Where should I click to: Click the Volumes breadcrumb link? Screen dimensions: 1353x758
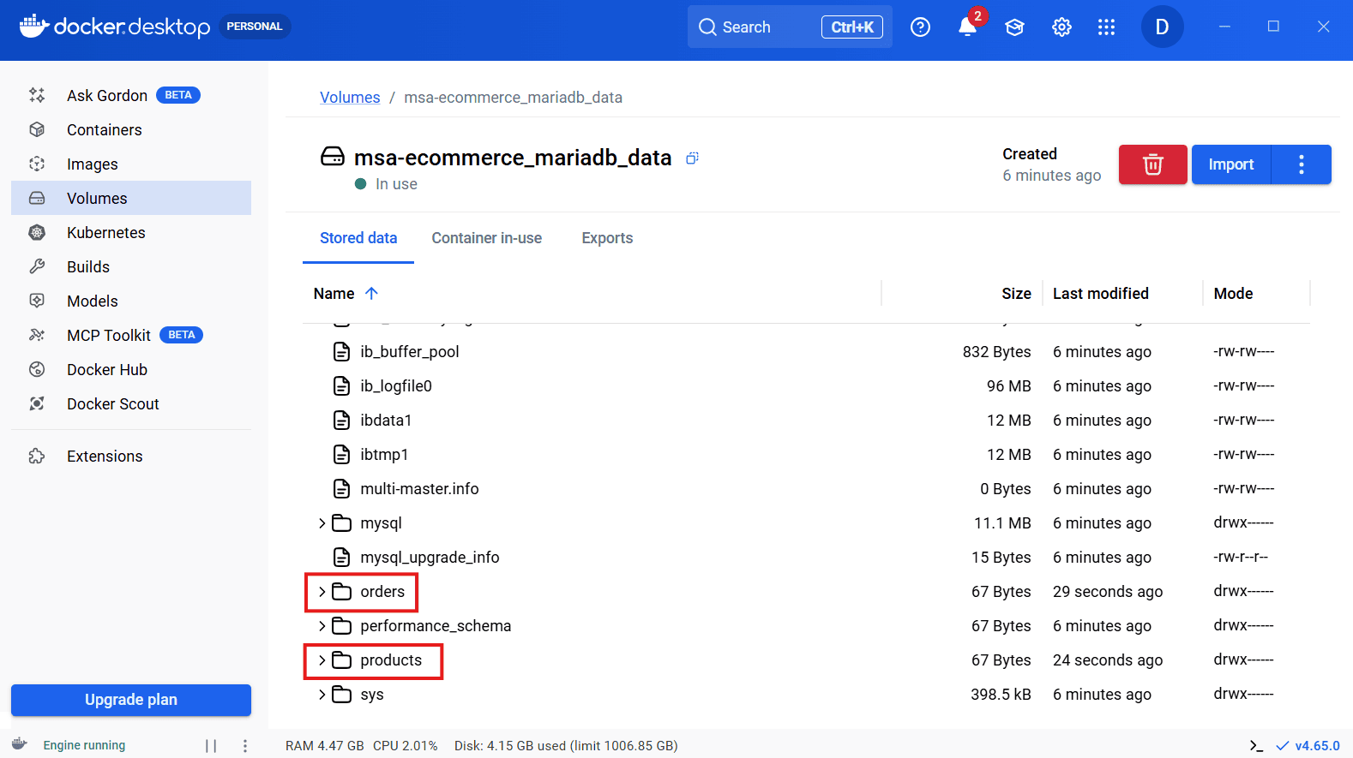[350, 98]
